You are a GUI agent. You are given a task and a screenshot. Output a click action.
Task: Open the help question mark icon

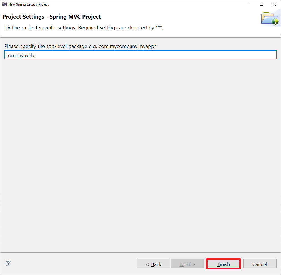pyautogui.click(x=8, y=263)
